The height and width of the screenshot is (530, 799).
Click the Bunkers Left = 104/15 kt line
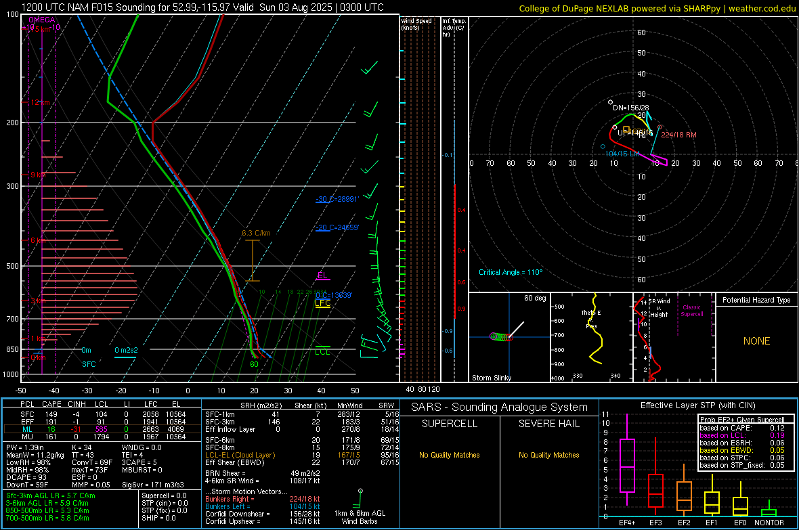coord(263,506)
